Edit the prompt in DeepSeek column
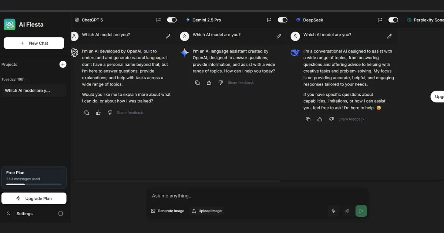 pos(389,36)
